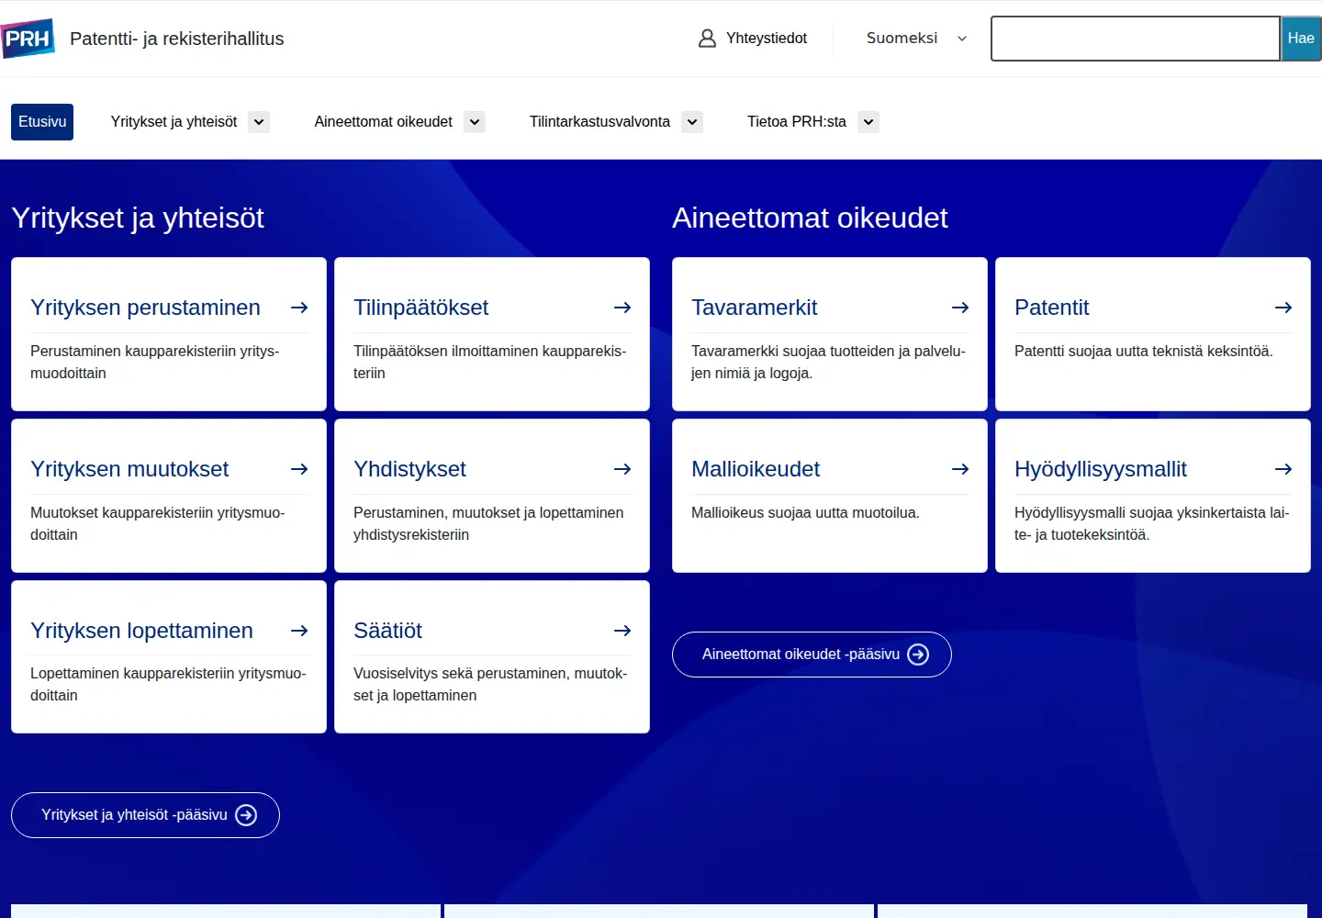Open the Tilintarkastusvalvonta menu item
This screenshot has height=918, width=1322.
click(x=599, y=122)
